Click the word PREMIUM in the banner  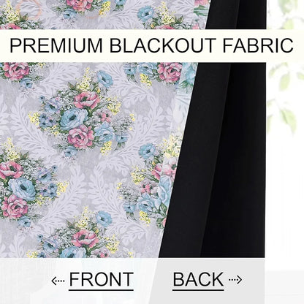coord(56,45)
